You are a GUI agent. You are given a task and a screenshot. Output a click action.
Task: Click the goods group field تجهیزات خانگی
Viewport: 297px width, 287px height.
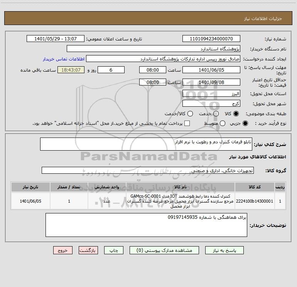click(x=148, y=170)
